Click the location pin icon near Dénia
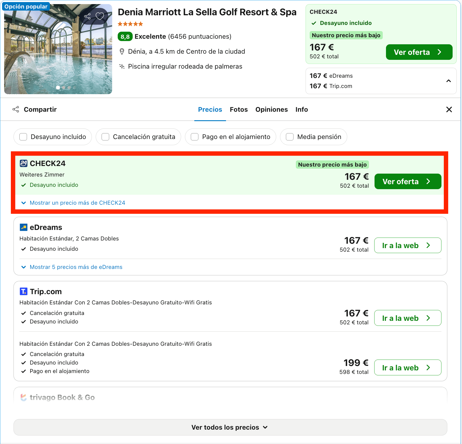This screenshot has width=462, height=444. [122, 52]
